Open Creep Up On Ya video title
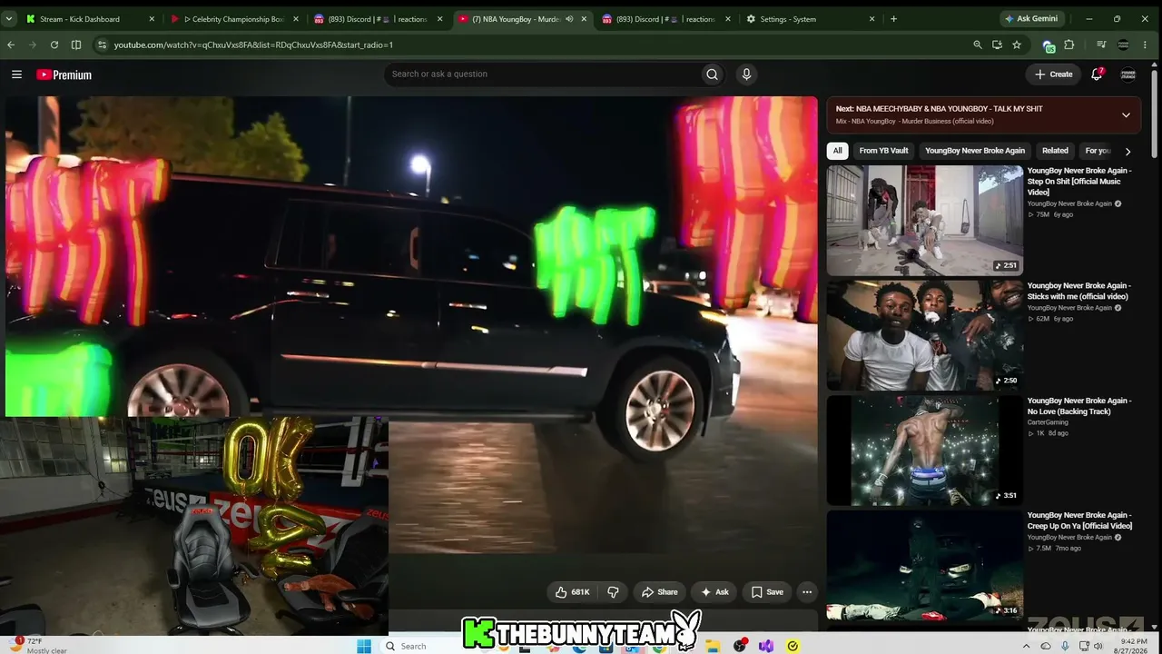This screenshot has width=1162, height=654. coord(1079,520)
